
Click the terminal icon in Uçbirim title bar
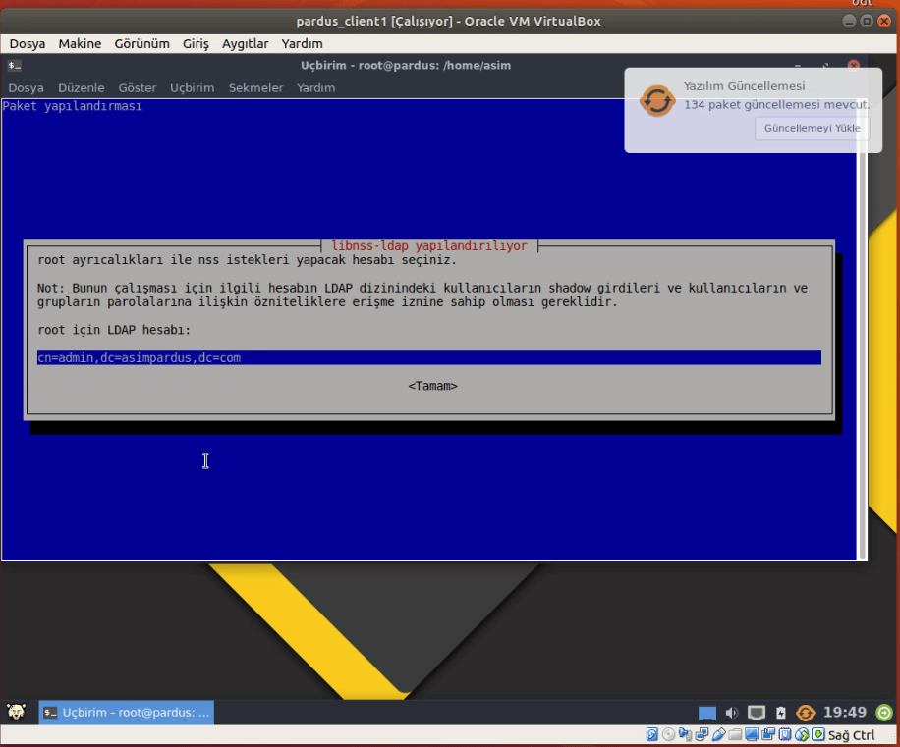coord(15,66)
